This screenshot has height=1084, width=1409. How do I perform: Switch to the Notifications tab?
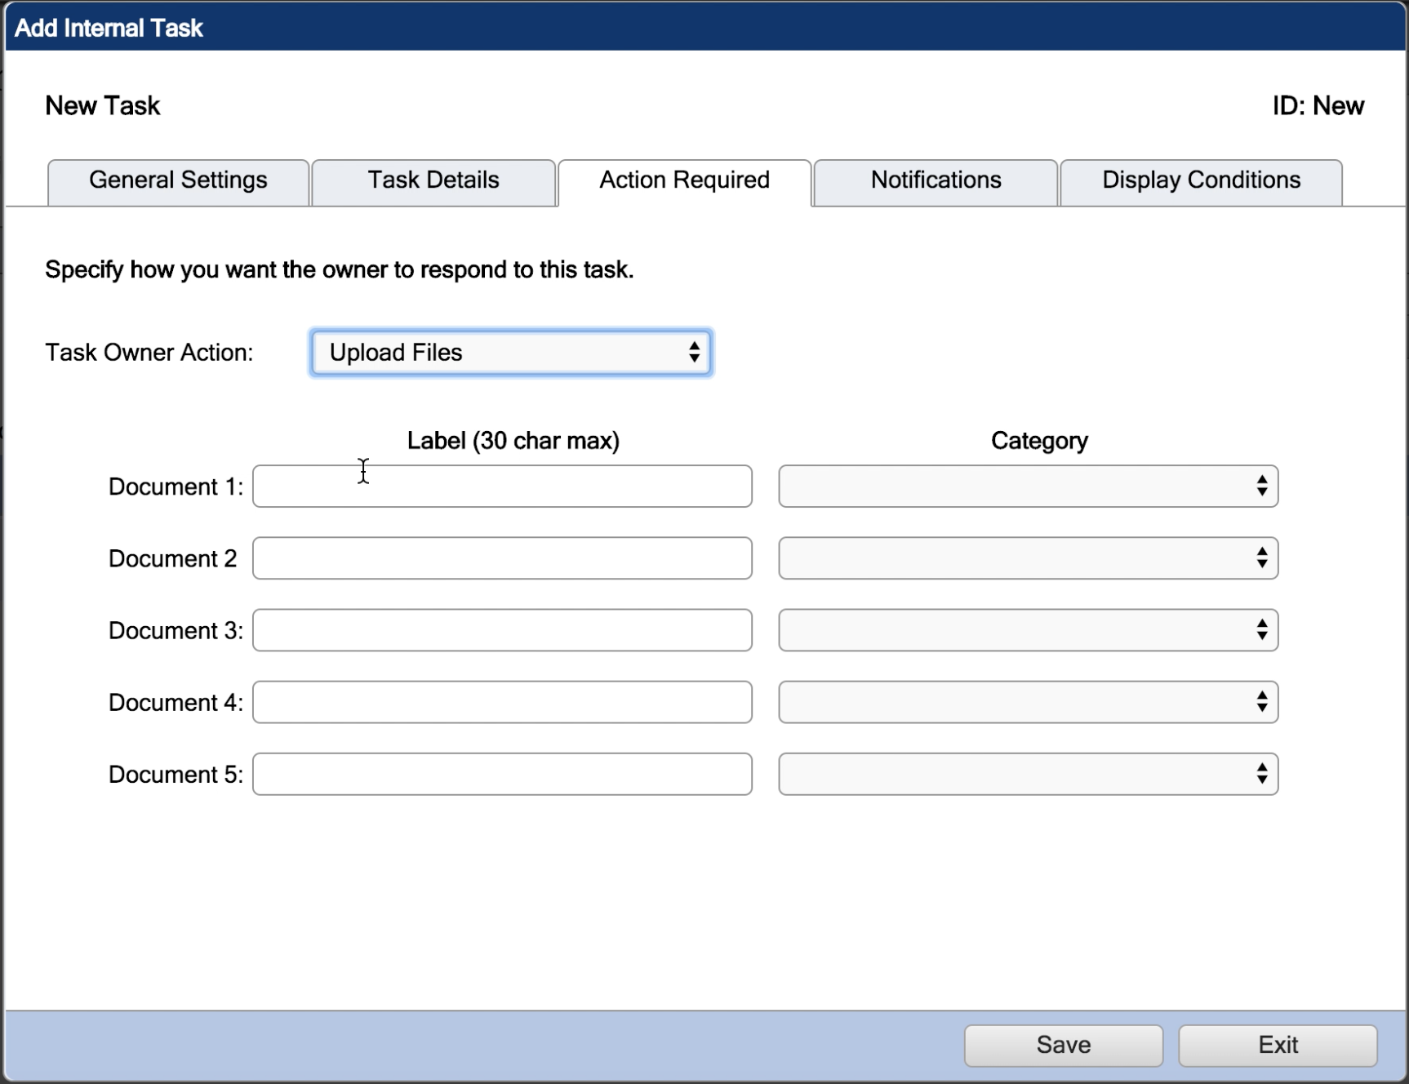pos(935,180)
